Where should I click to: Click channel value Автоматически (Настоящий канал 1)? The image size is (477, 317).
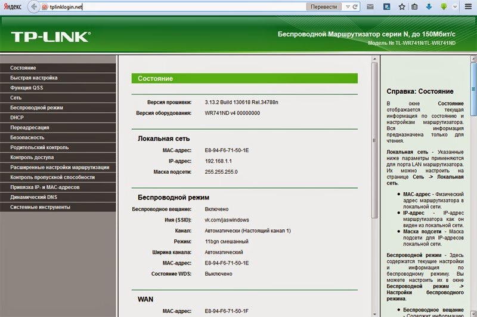tap(247, 231)
